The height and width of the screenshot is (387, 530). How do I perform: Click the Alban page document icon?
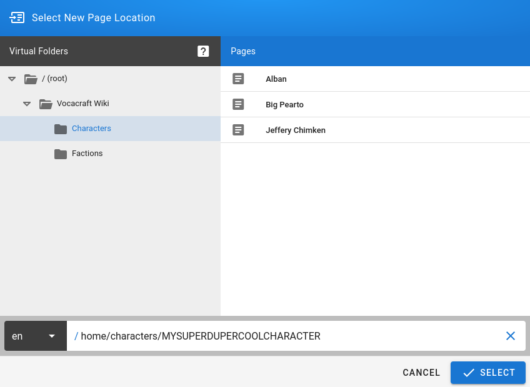238,79
